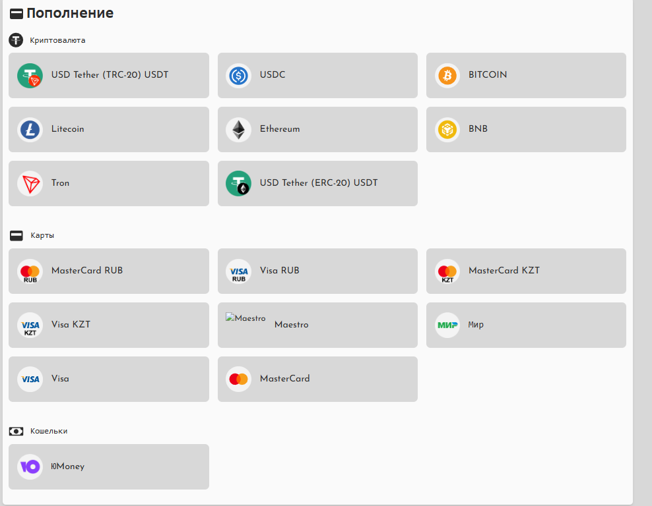Choose the plain MasterCard option

[x=317, y=379]
